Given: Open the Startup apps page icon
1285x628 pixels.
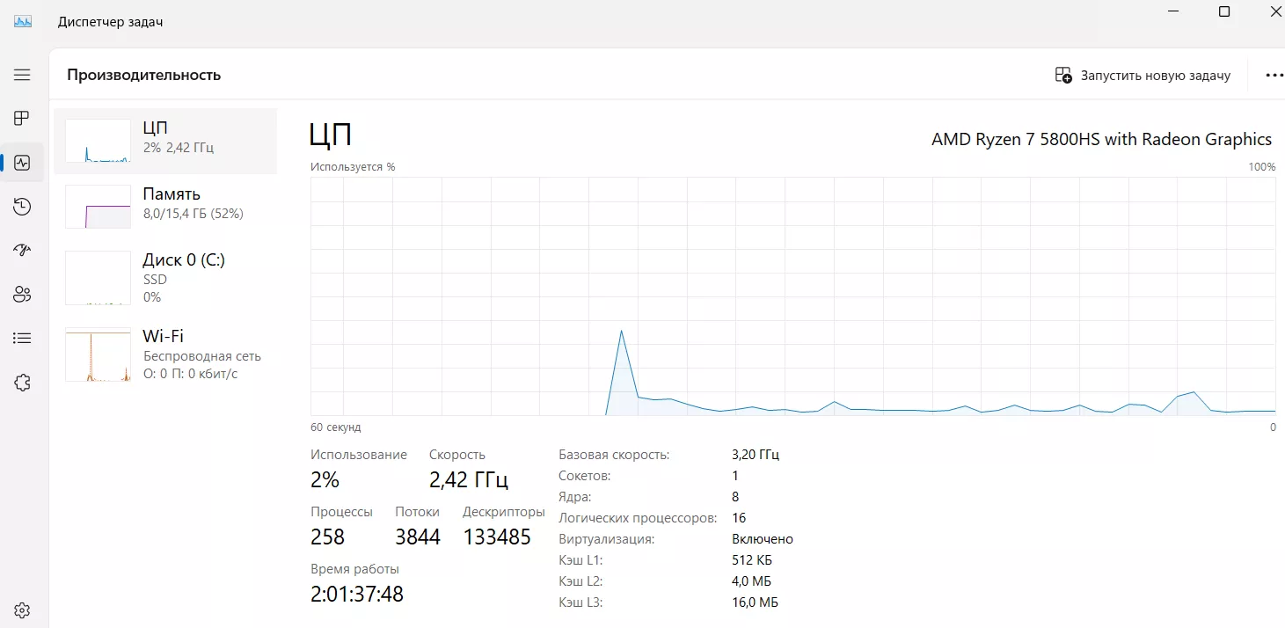Looking at the screenshot, I should click(22, 251).
